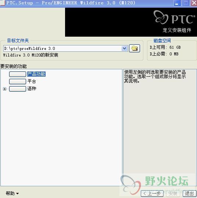
Task: Minimize the PTC.Setup window
Action: 177,3
